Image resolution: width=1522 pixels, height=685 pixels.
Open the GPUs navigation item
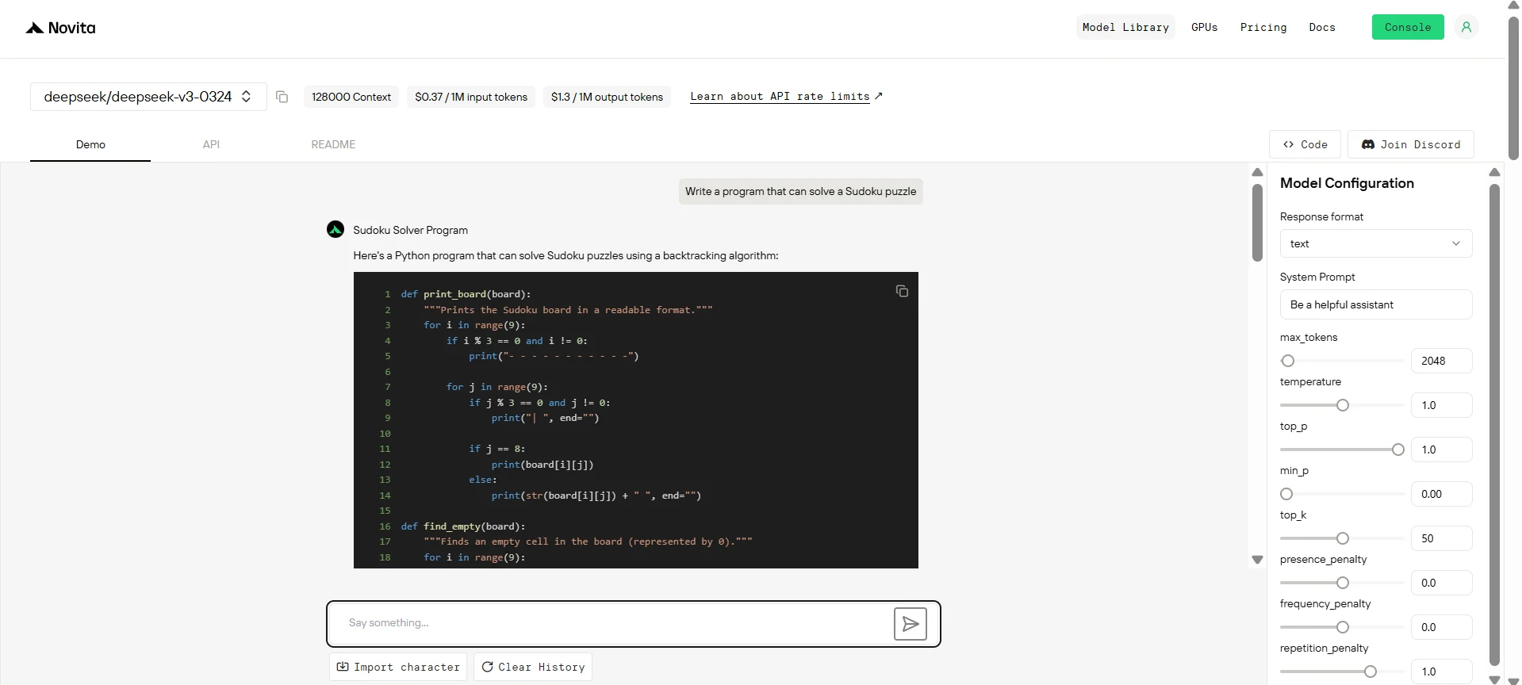click(1204, 27)
